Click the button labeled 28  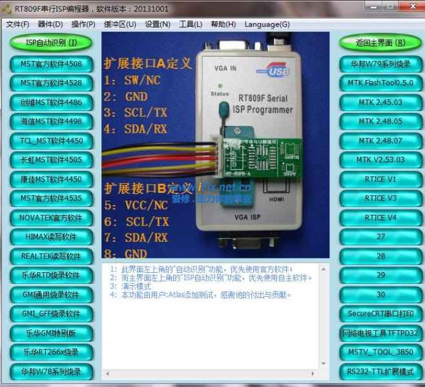coord(380,256)
